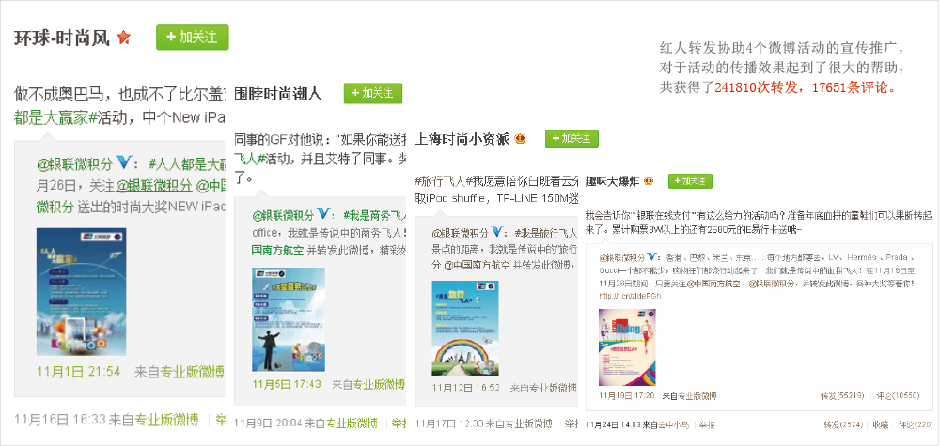The image size is (940, 446).
Task: Click 专业版微博 source next to 11月16日 16:33
Action: coord(166,420)
